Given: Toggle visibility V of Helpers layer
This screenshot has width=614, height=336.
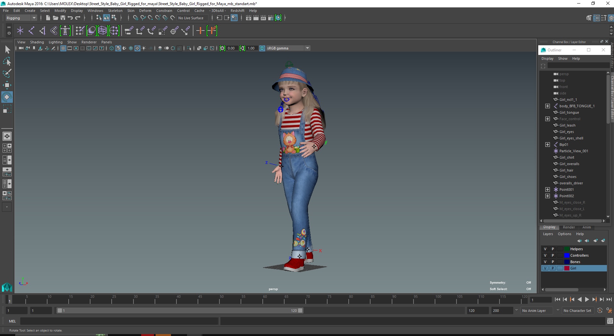Looking at the screenshot, I should click(545, 249).
